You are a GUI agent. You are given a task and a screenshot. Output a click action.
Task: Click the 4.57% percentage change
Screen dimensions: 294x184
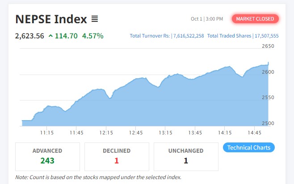(92, 36)
